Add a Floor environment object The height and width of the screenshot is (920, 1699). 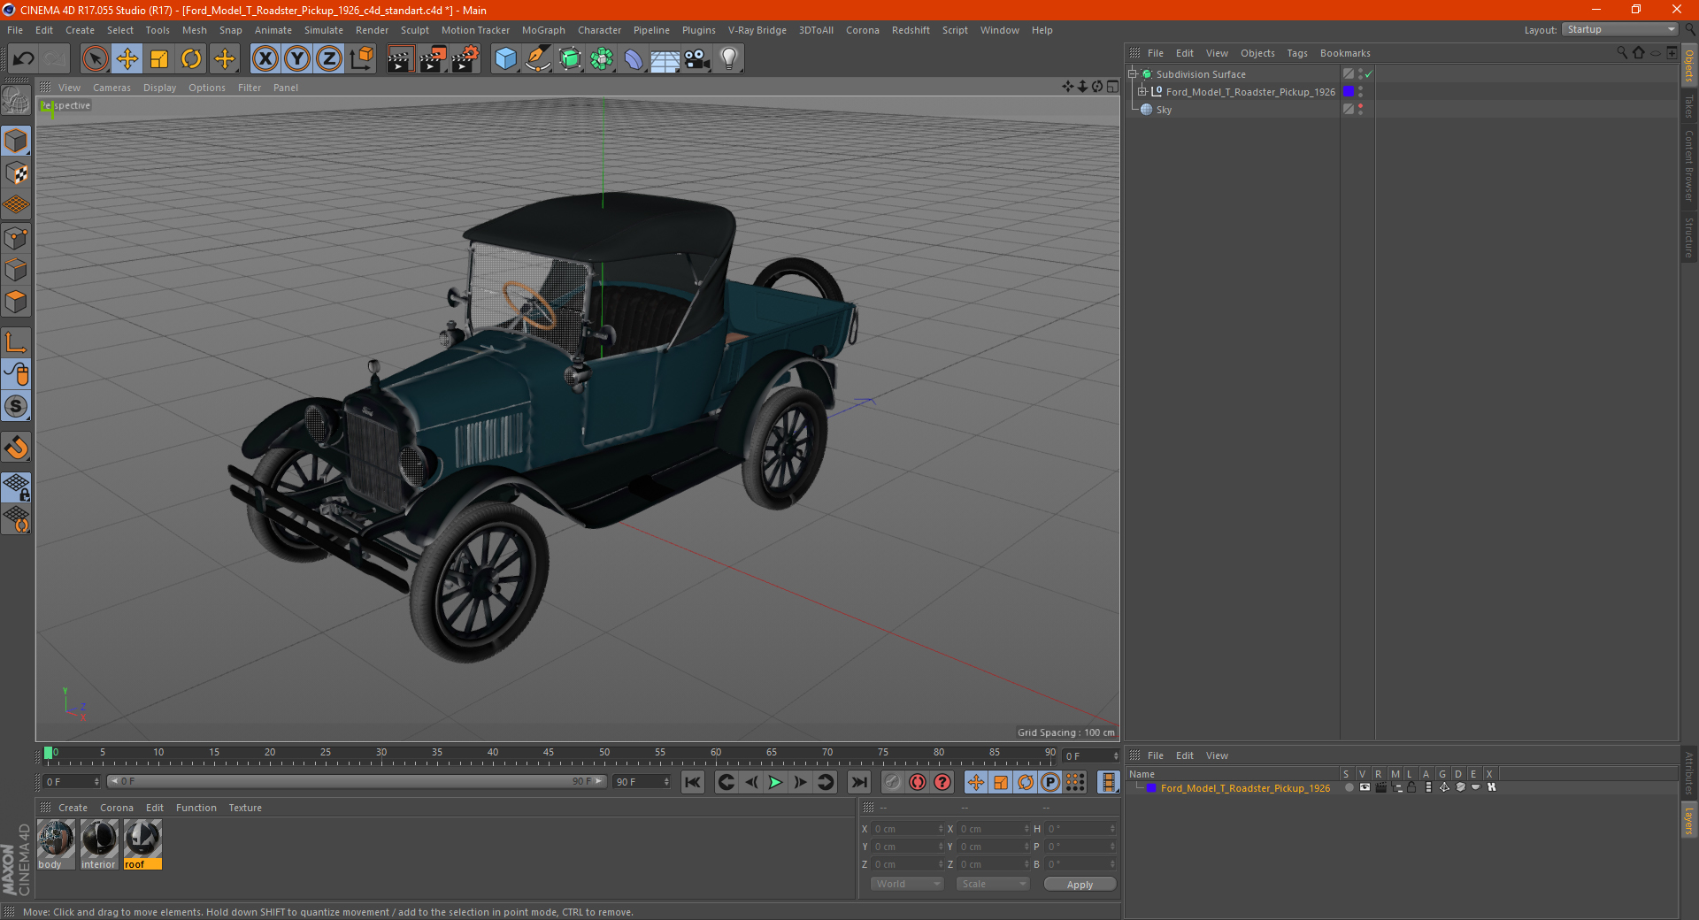665,59
